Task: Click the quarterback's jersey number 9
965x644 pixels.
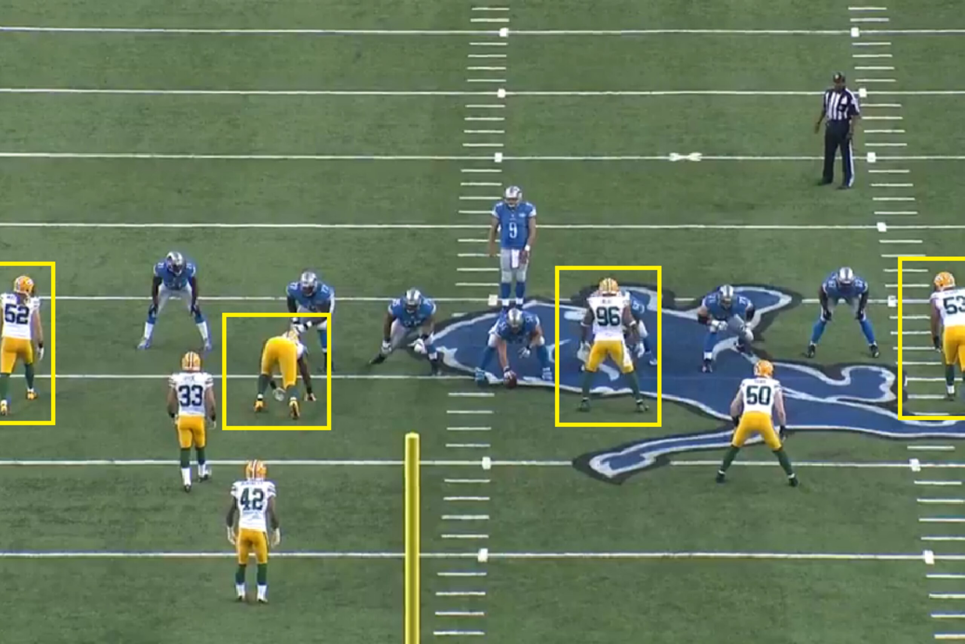Action: [x=513, y=230]
